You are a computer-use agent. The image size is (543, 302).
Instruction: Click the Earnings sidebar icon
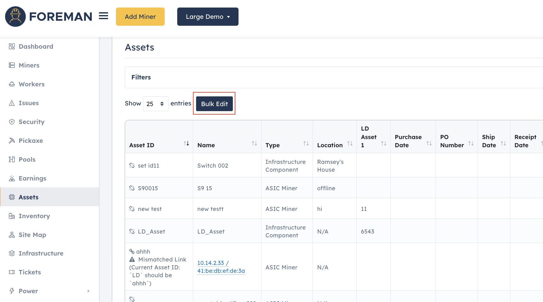(12, 178)
